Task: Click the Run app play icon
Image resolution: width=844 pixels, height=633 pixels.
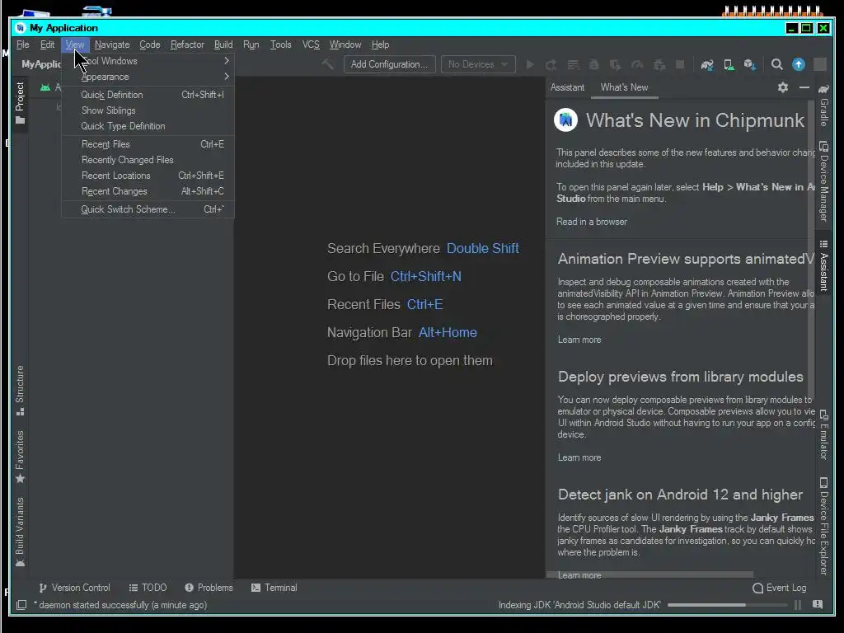Action: pos(530,64)
